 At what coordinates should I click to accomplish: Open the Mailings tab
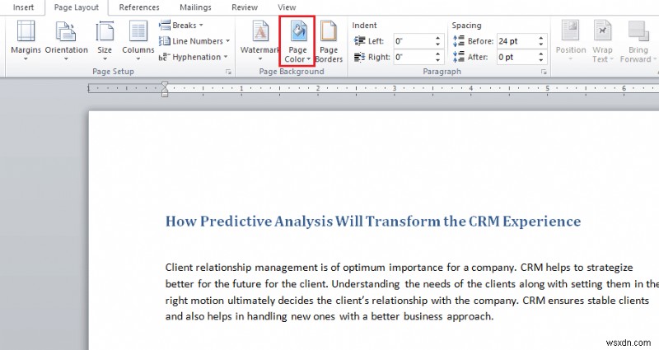pos(195,7)
